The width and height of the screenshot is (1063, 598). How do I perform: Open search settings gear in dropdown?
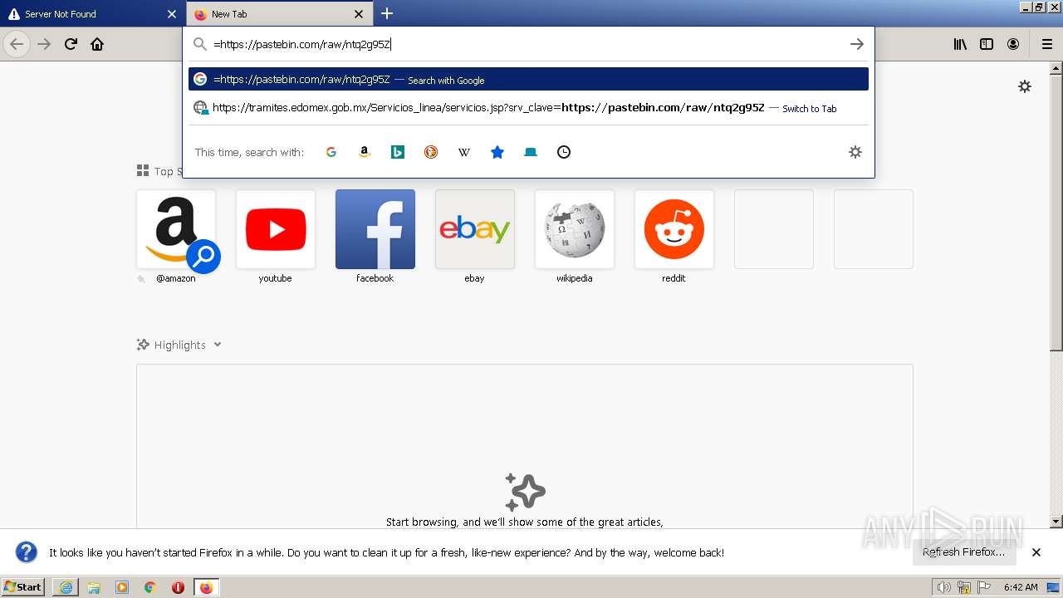pos(855,152)
